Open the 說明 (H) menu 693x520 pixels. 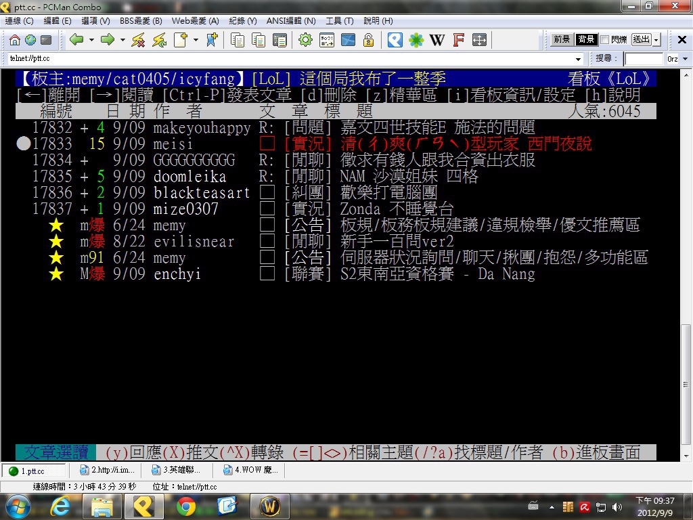(378, 21)
